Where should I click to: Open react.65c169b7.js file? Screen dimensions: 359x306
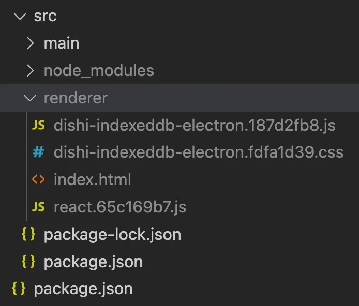119,207
